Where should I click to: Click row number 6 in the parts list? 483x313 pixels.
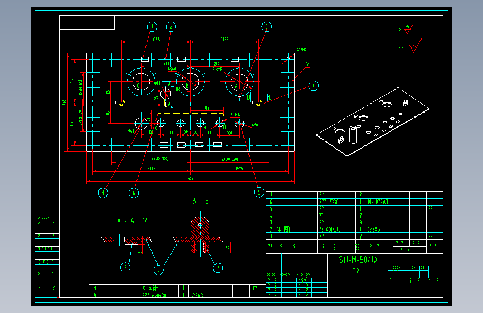pos(271,202)
